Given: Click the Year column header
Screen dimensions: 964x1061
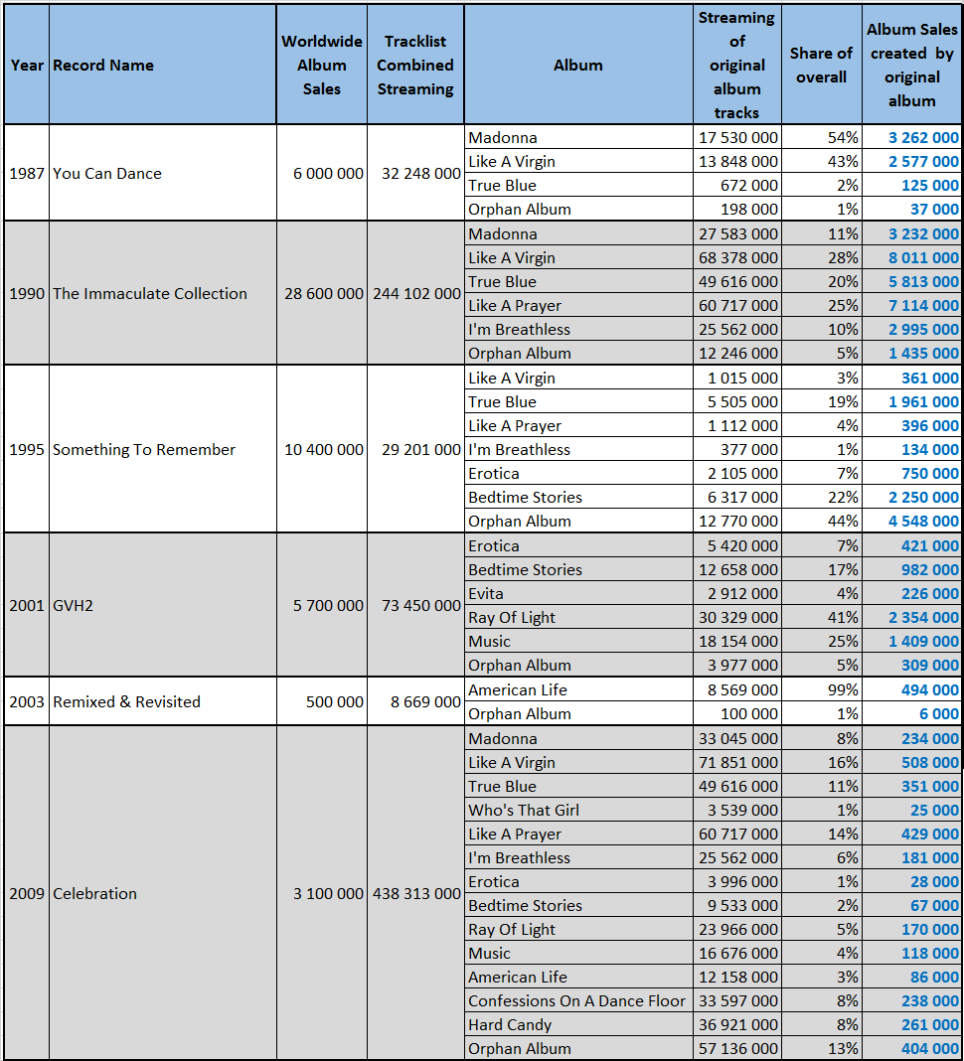Looking at the screenshot, I should click(27, 65).
